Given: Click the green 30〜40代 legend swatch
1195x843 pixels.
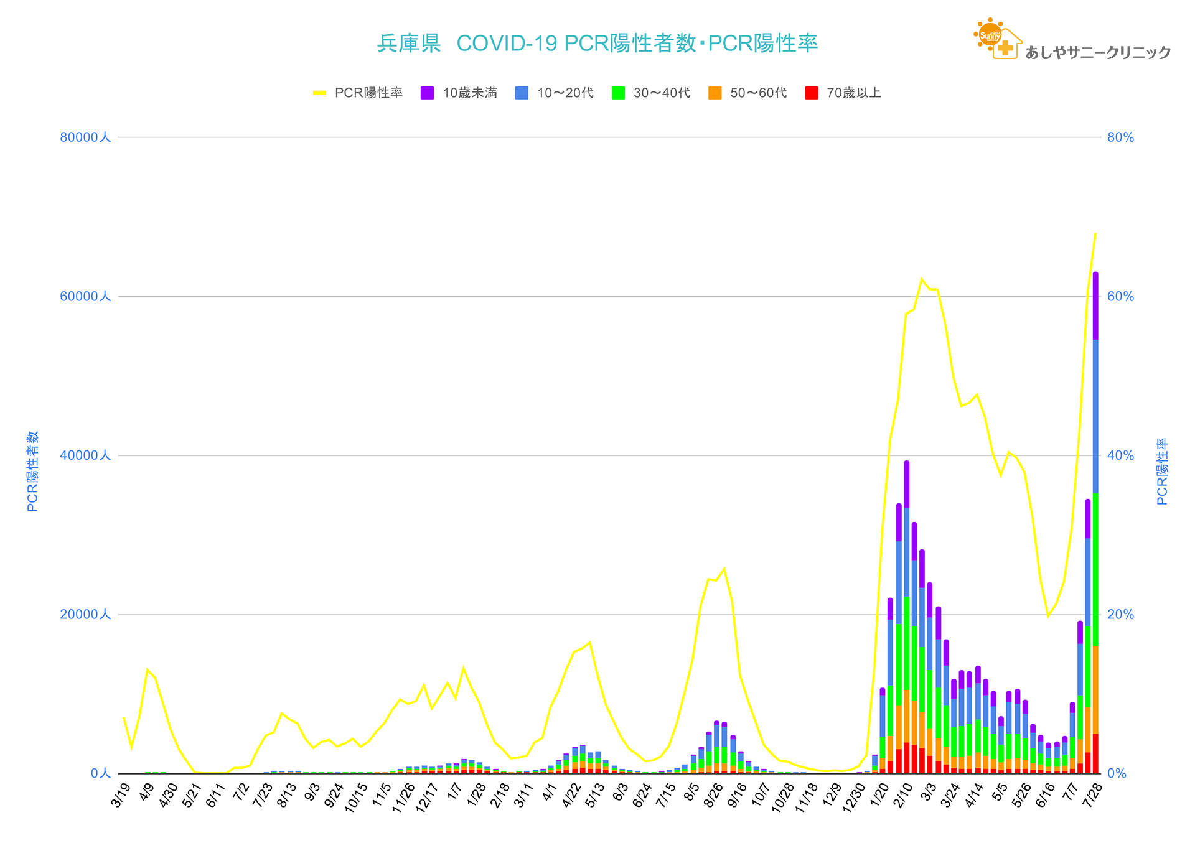Looking at the screenshot, I should pos(618,93).
